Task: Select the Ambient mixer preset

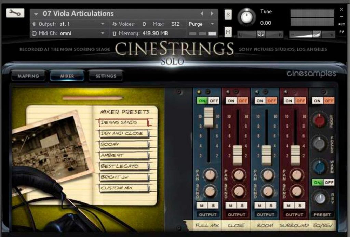Action: click(x=123, y=155)
